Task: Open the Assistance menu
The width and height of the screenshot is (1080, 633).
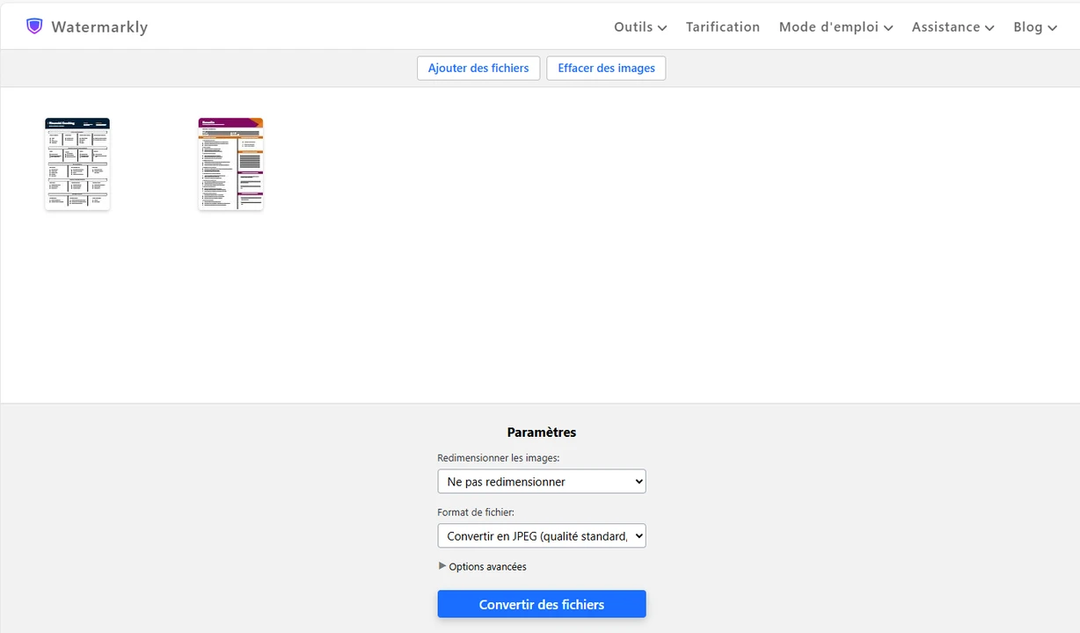Action: click(x=945, y=27)
